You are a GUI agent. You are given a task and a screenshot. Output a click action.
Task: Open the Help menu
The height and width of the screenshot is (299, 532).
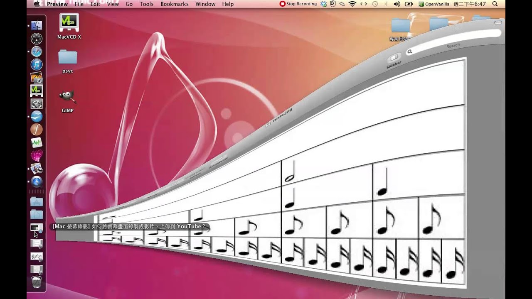point(228,4)
